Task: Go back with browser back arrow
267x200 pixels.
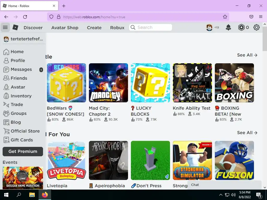Action: coord(6,17)
